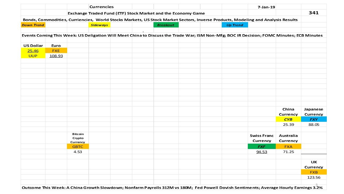Select the FXA Australia currency ticker
This screenshot has width=344, height=194.
pos(288,147)
